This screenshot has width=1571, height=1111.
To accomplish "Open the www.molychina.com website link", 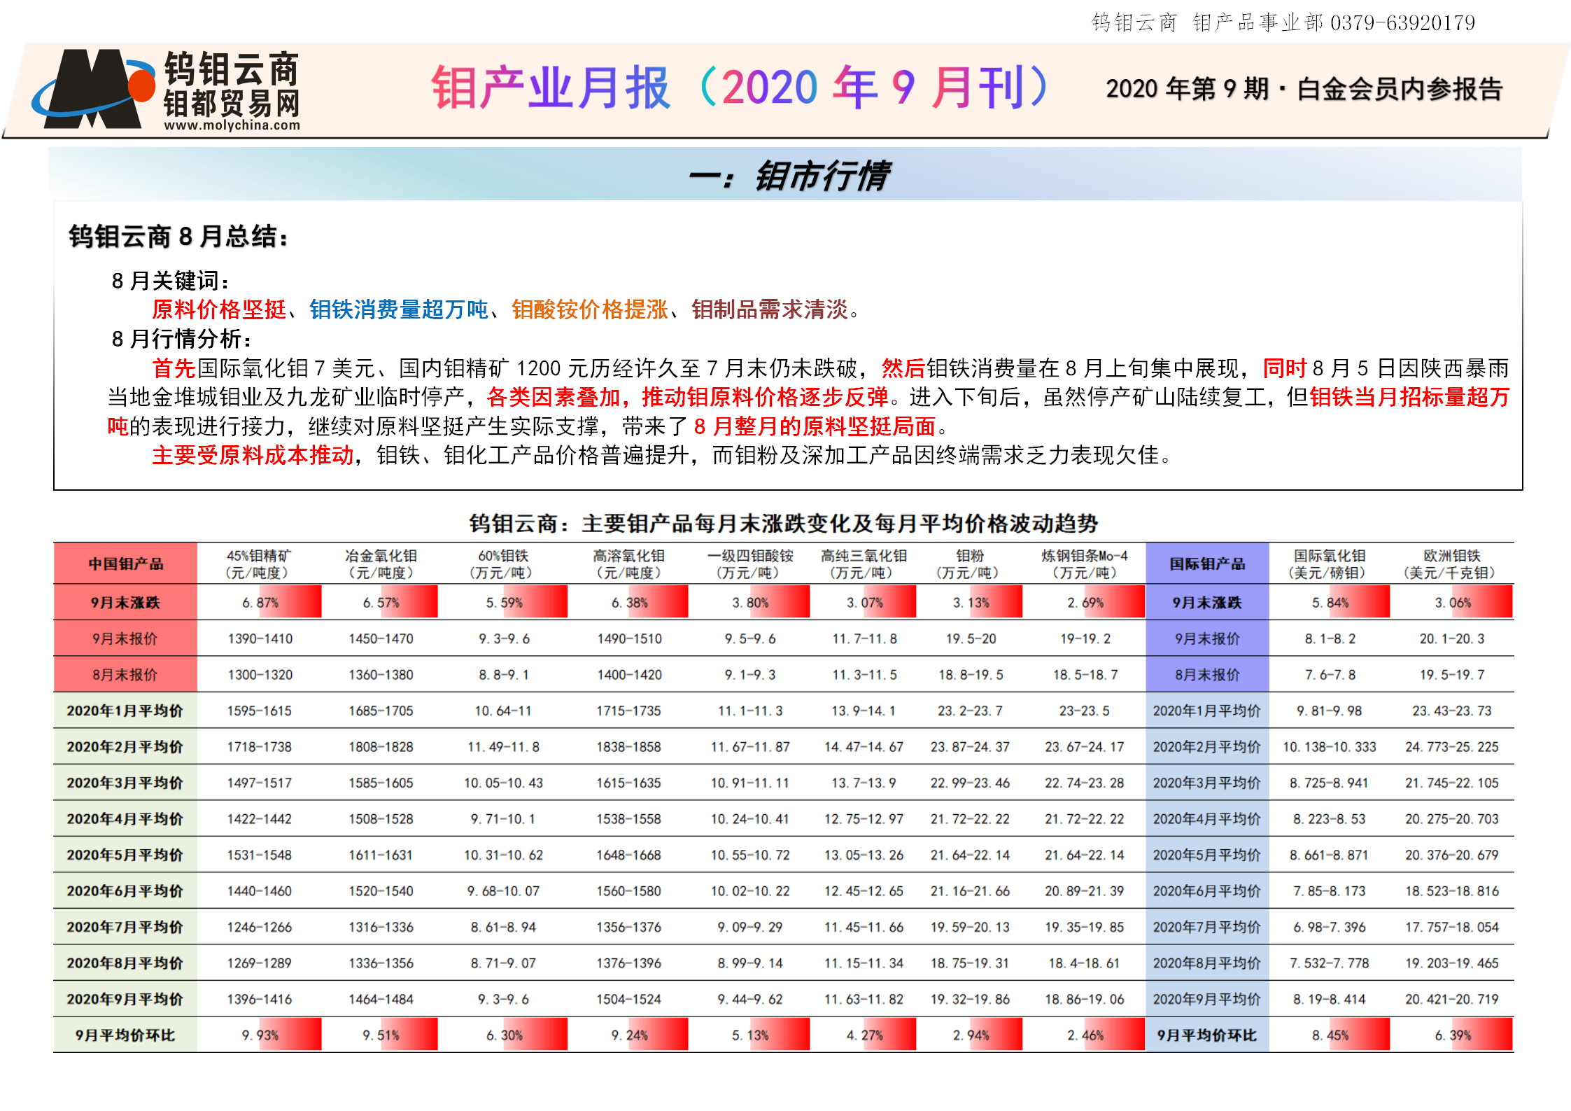I will [x=232, y=125].
